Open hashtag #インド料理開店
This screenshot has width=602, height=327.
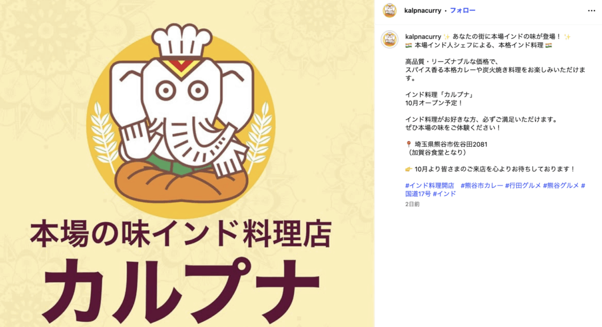[430, 186]
